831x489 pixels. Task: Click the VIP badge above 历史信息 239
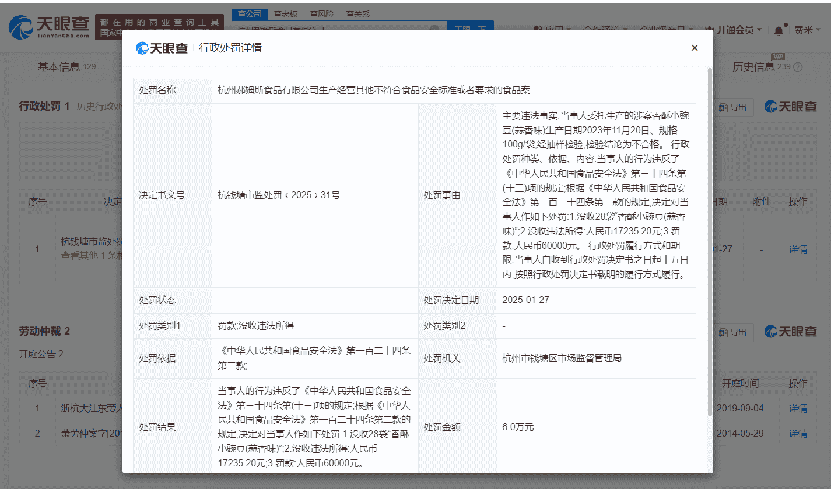780,58
